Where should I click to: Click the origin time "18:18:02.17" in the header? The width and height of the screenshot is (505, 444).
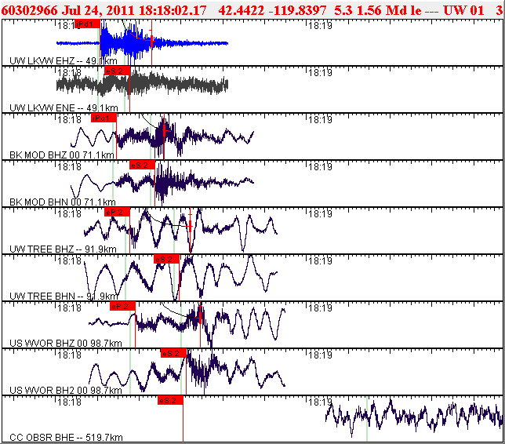click(173, 10)
